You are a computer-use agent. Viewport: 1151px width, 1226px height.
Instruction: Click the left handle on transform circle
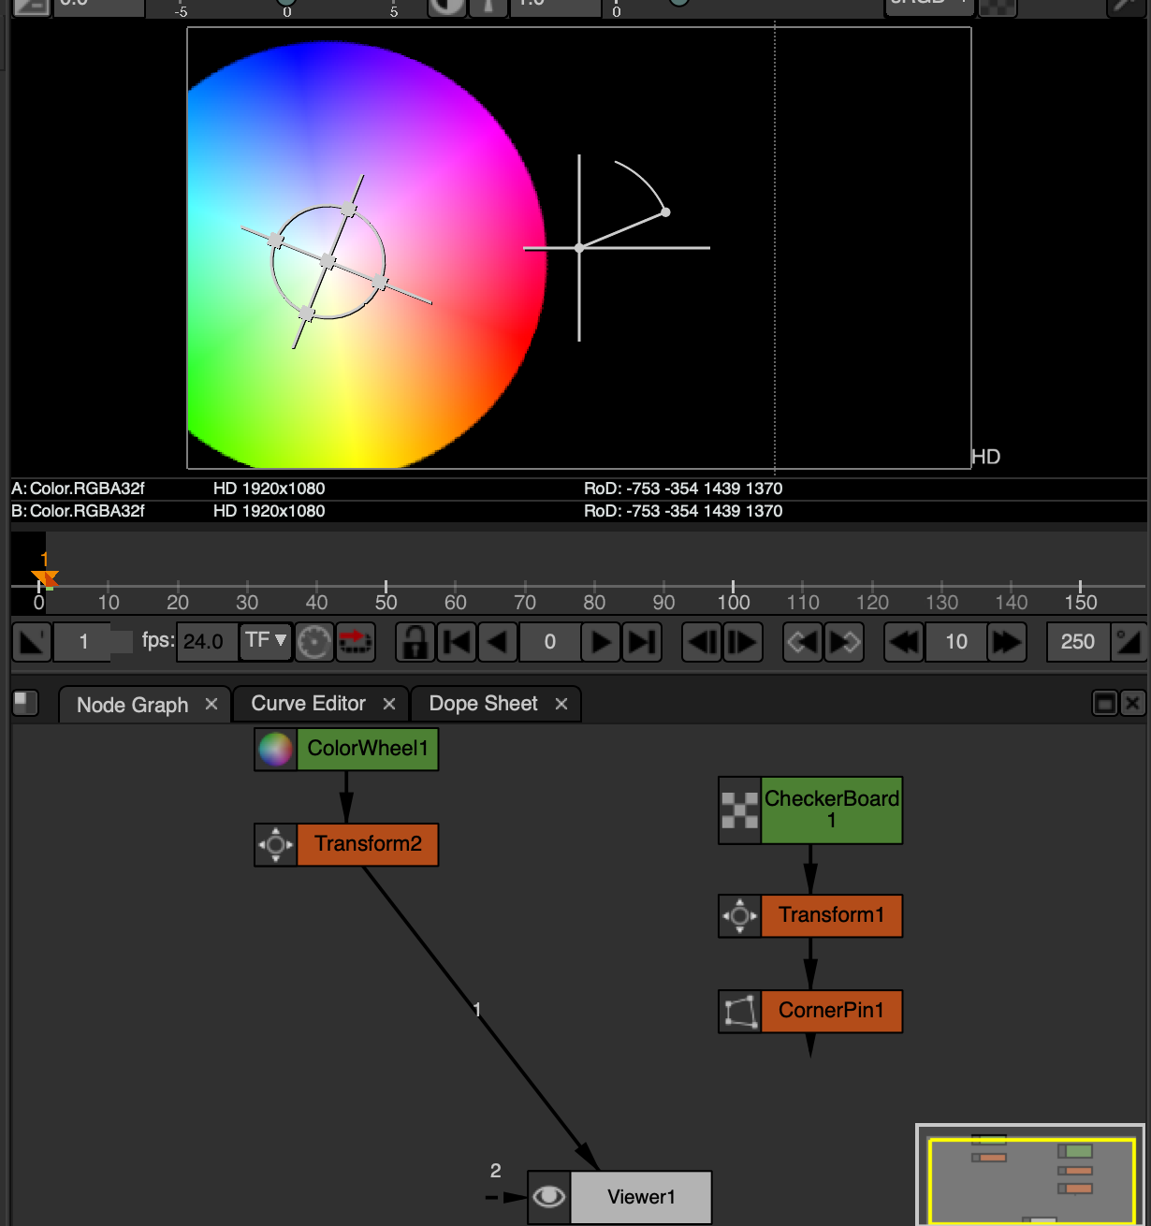pos(275,240)
